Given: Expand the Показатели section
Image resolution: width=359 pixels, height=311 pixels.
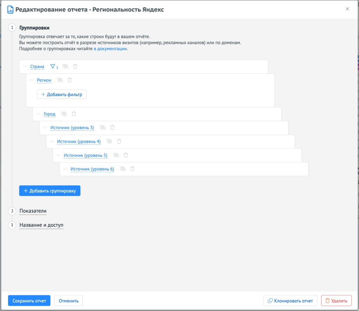Looking at the screenshot, I should tap(33, 211).
